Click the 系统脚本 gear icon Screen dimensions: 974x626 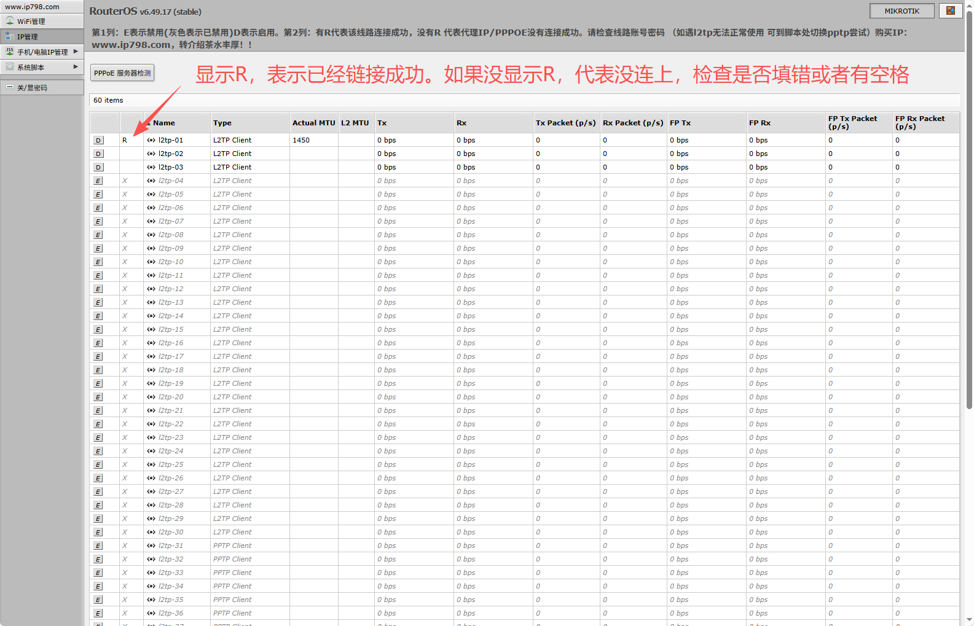[10, 67]
